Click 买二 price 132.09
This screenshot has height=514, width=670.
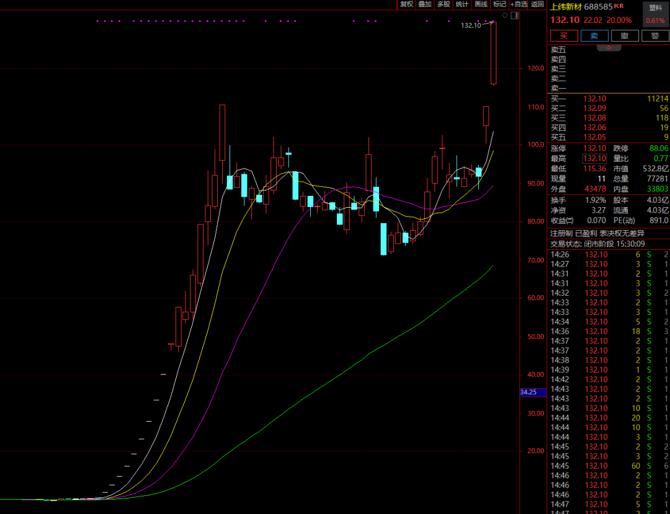pos(594,109)
